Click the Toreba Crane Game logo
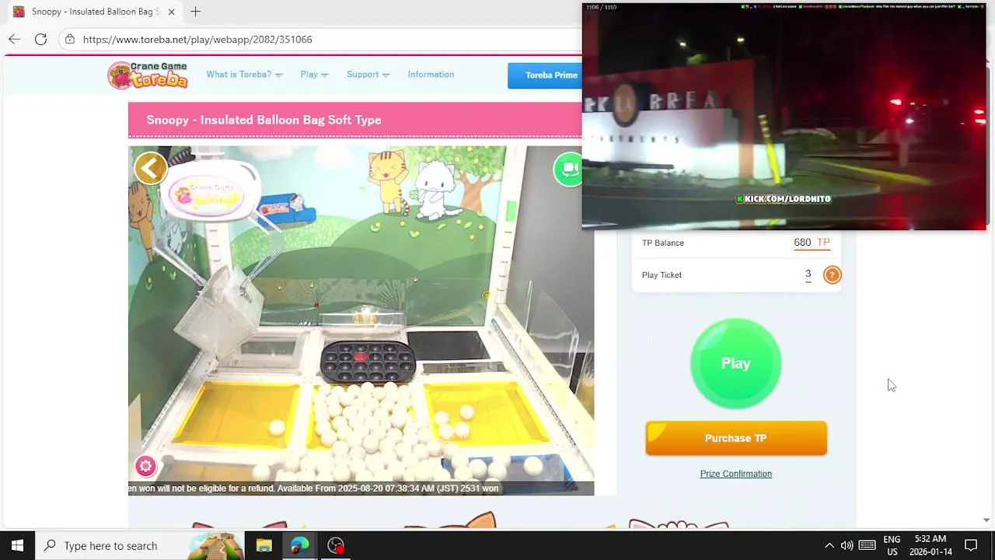Viewport: 995px width, 560px height. (x=148, y=75)
